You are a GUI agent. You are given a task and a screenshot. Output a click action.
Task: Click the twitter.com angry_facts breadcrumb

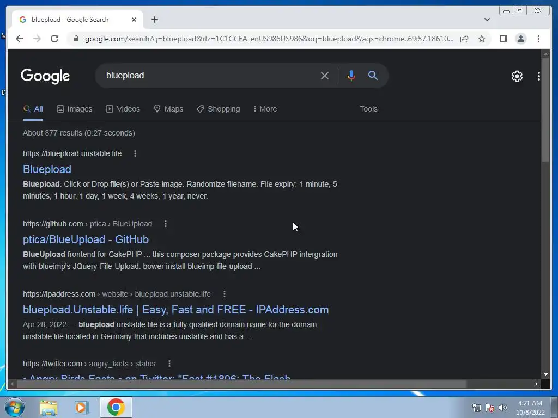click(x=89, y=364)
